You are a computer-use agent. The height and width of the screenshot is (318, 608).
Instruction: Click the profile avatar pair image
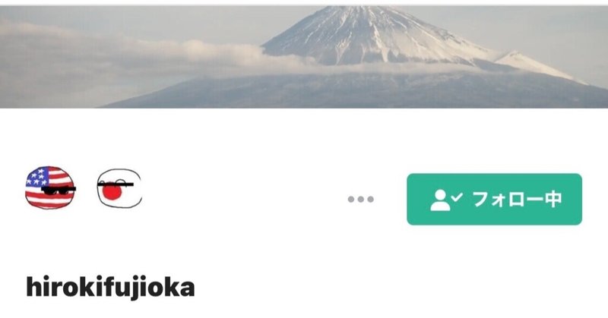pyautogui.click(x=84, y=188)
